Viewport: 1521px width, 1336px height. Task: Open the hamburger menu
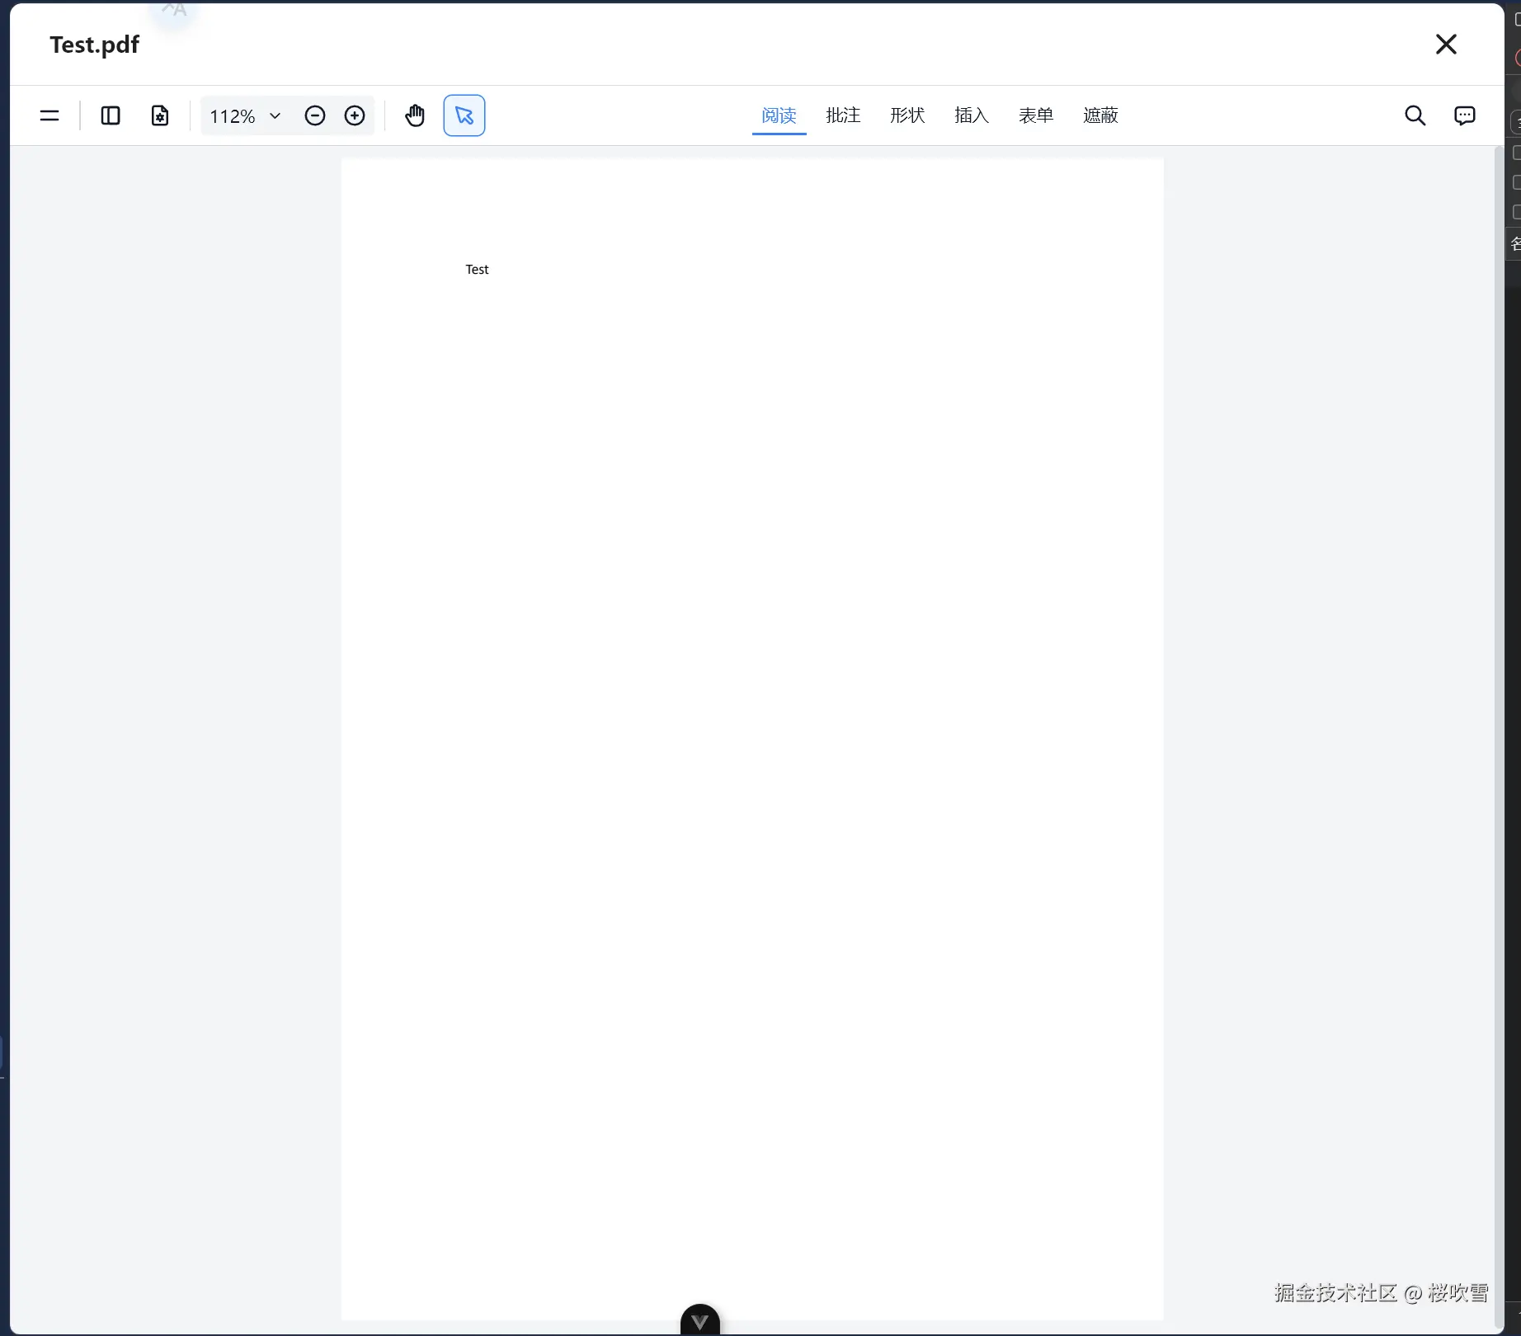49,115
